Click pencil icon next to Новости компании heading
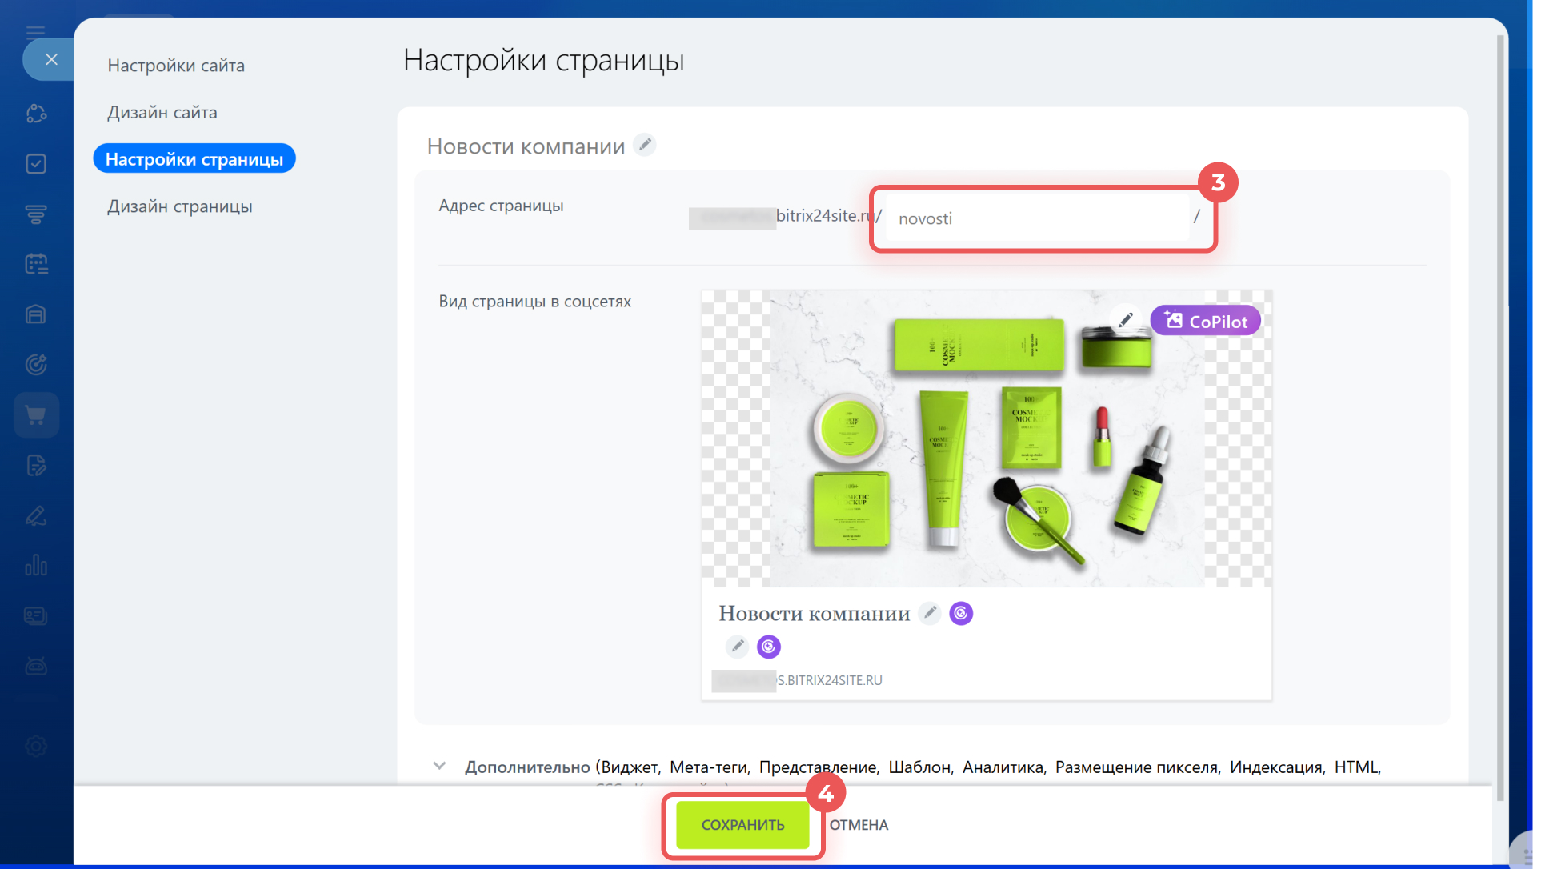The width and height of the screenshot is (1541, 869). click(644, 145)
